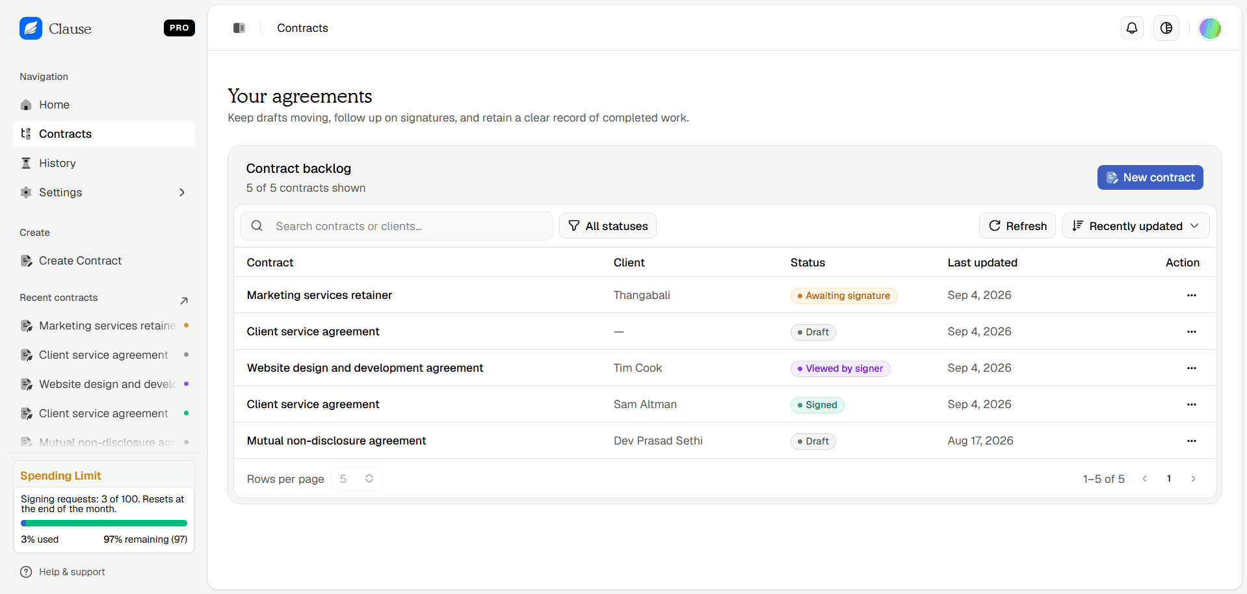The image size is (1247, 594).
Task: Click client name Thangabali
Action: point(642,295)
